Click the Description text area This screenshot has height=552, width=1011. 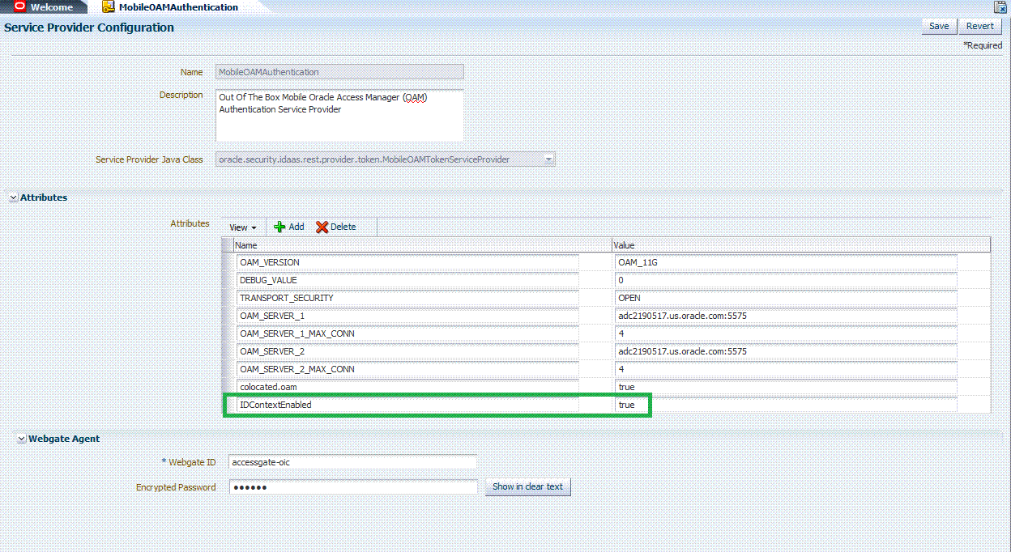click(339, 115)
